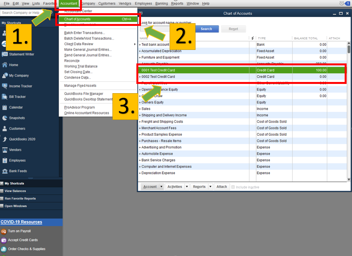Open the Calendar shortcut icon
This screenshot has width=352, height=256.
[x=5, y=107]
